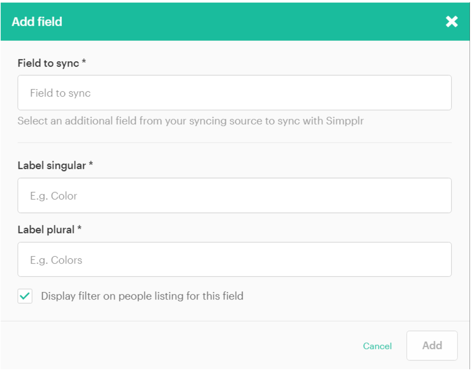Click the 'Display filter on people listing' label text
474x372 pixels.
(142, 296)
